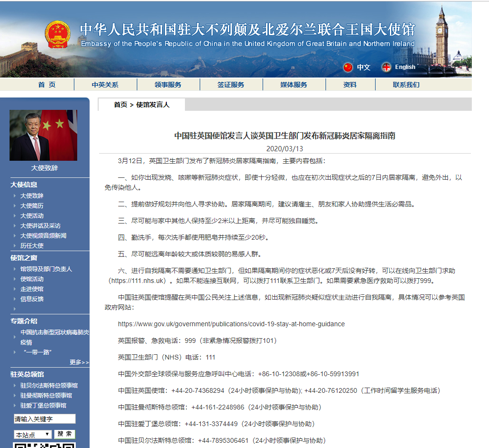Click the China flag icon beside 中文

pos(348,67)
